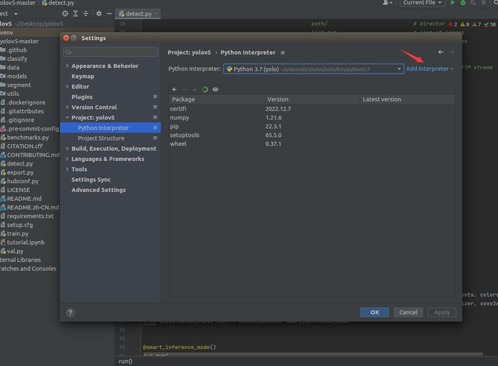Click the OK button
Screen dimensions: 498x366
[x=375, y=312]
